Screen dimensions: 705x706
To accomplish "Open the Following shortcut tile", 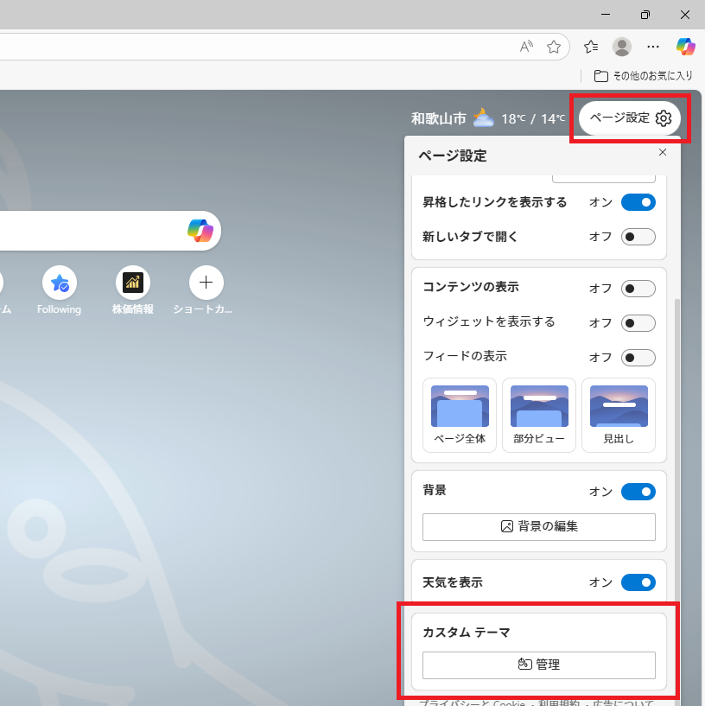I will (59, 283).
